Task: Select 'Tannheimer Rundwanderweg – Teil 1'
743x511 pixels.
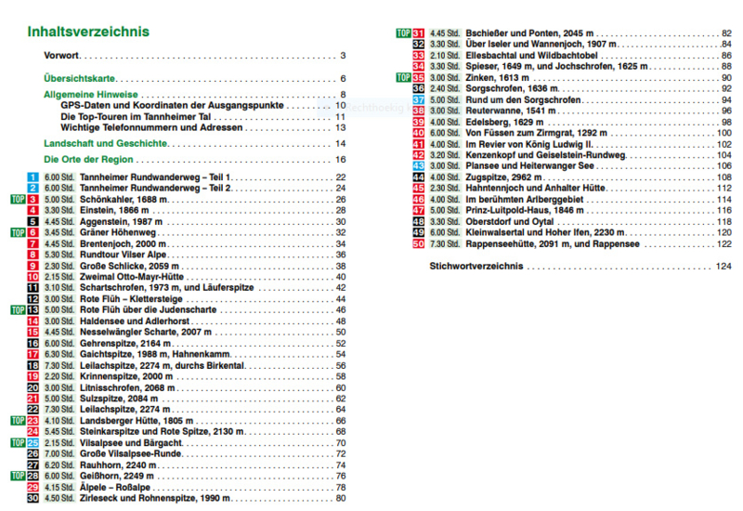Action: 155,177
